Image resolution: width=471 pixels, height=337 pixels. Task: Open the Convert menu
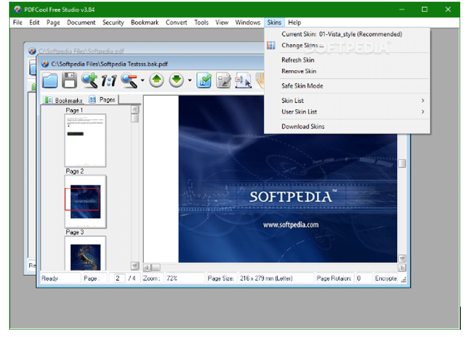tap(176, 23)
